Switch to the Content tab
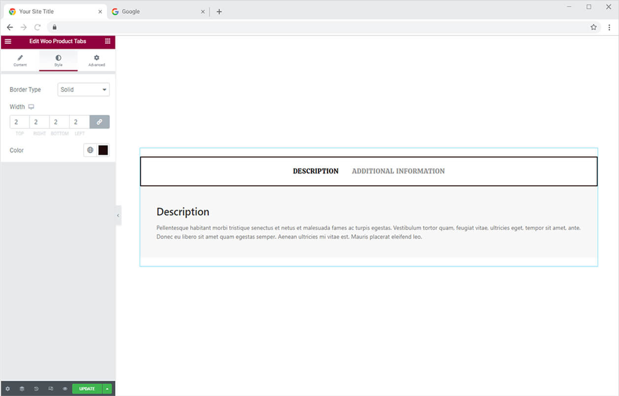The image size is (619, 396). coord(20,61)
